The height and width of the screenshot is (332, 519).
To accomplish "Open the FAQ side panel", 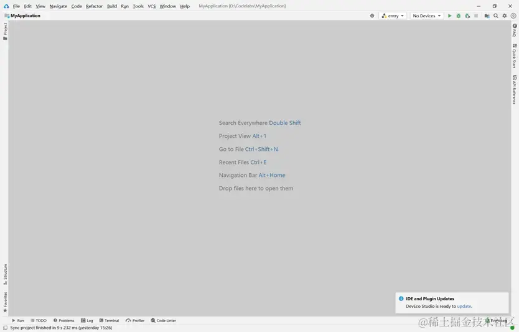I will (515, 30).
